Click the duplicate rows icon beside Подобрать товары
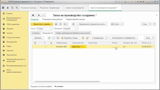Image resolution: width=160 pixels, height=90 pixels. (58, 38)
